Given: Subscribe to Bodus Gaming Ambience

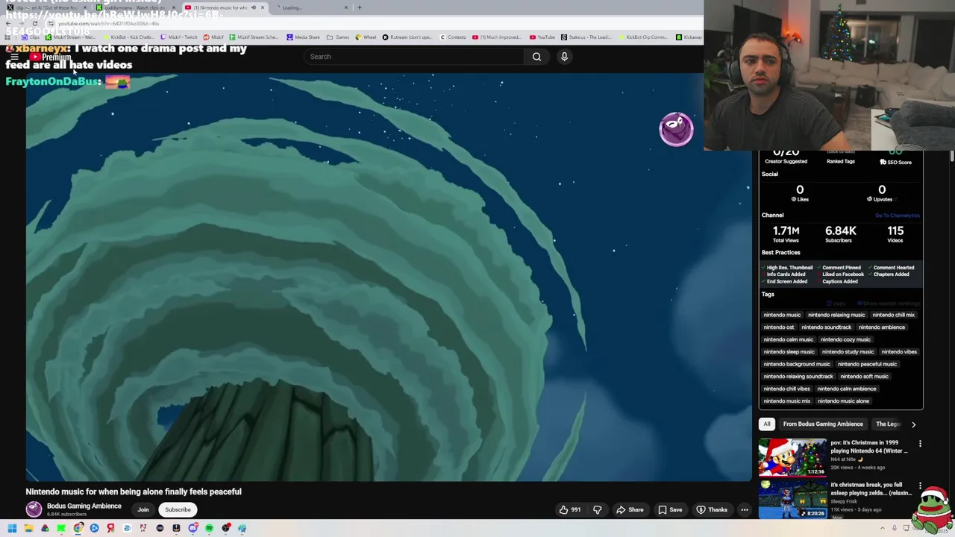Looking at the screenshot, I should [x=178, y=509].
